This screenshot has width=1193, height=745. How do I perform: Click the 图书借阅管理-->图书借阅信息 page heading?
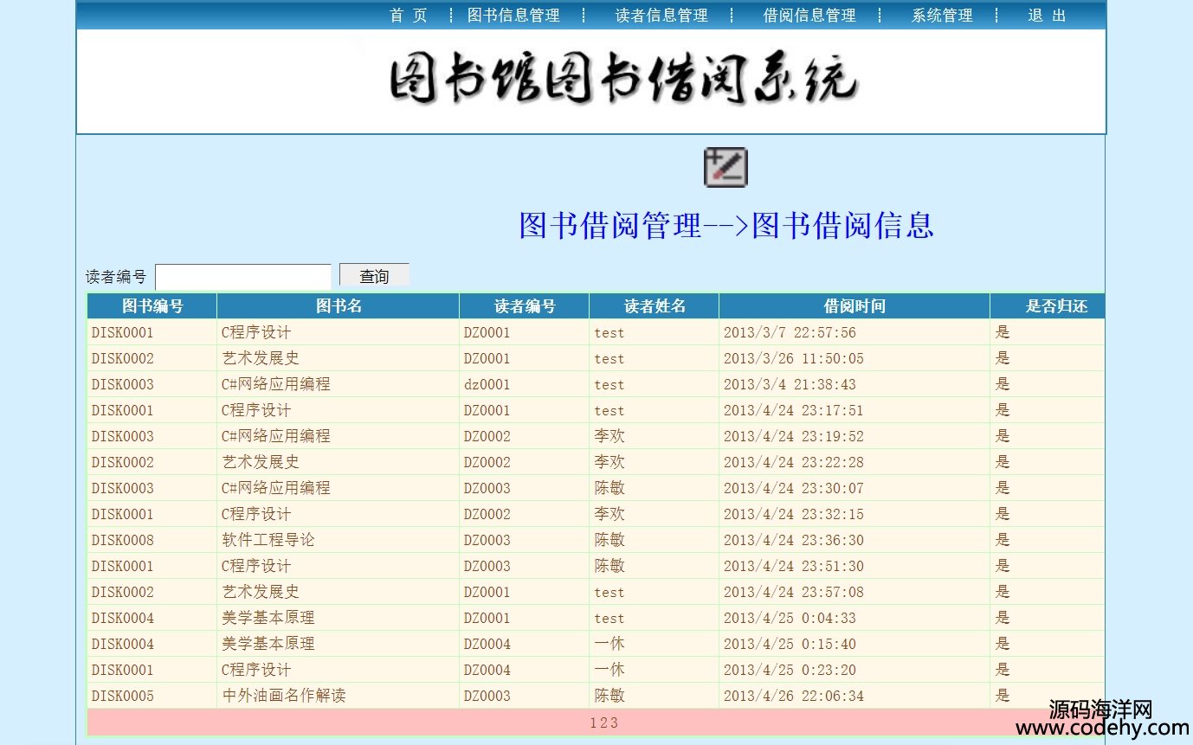pyautogui.click(x=726, y=225)
